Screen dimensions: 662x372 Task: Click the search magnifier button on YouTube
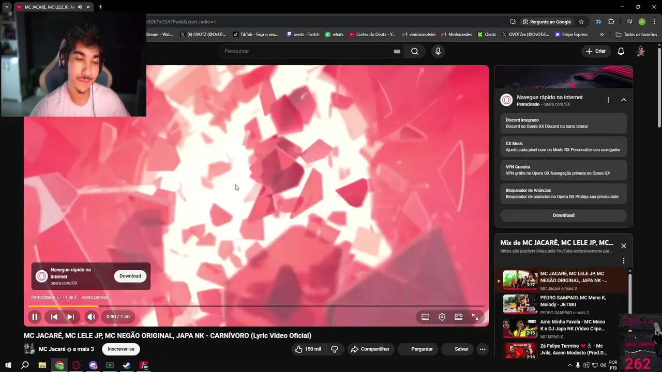click(415, 51)
